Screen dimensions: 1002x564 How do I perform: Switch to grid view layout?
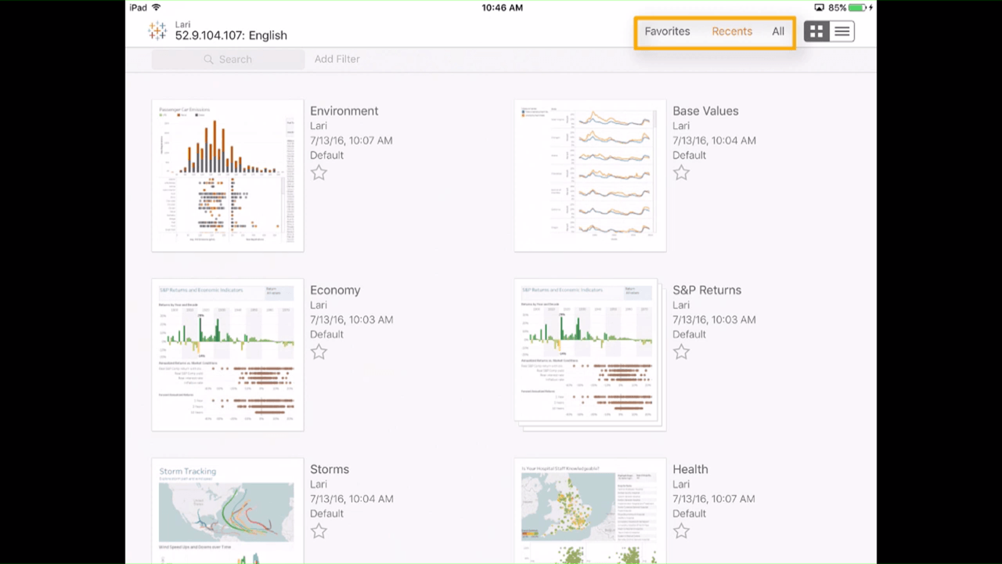coord(816,31)
